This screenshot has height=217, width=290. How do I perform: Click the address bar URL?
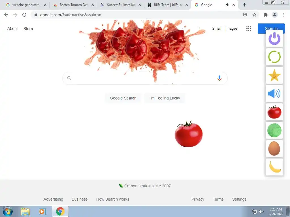click(x=71, y=15)
